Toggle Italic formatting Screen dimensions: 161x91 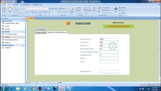[30, 12]
